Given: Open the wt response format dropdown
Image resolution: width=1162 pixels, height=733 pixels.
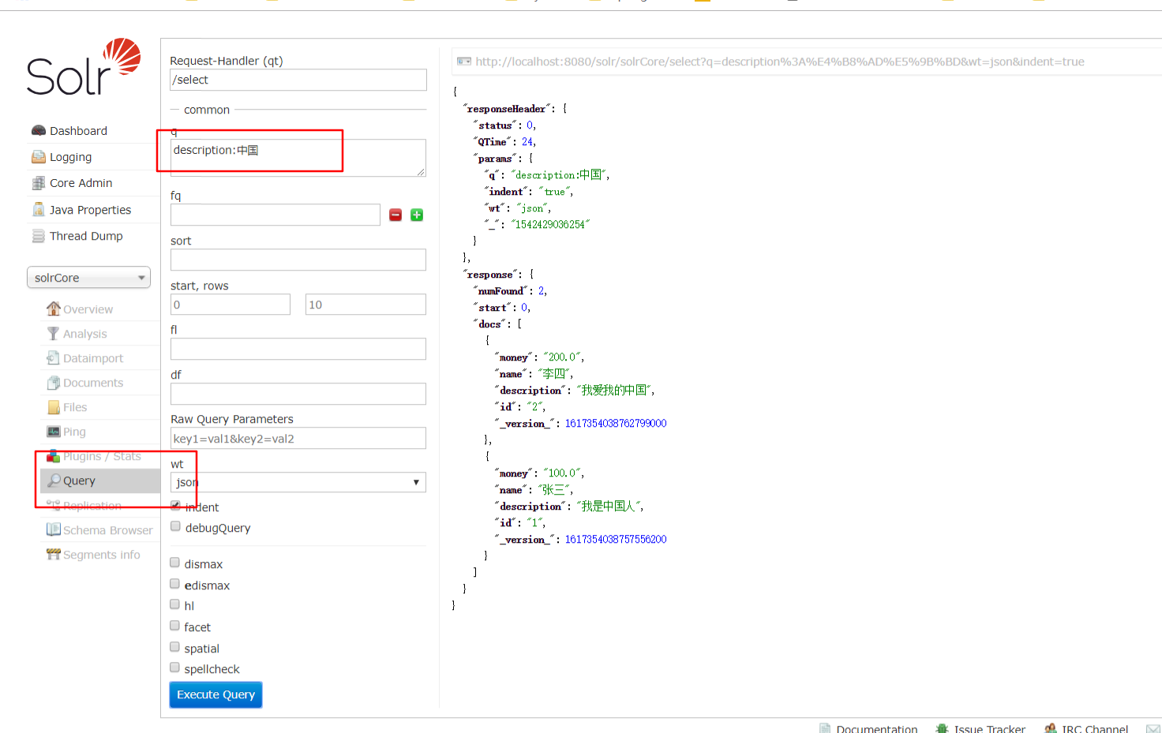Looking at the screenshot, I should (298, 482).
